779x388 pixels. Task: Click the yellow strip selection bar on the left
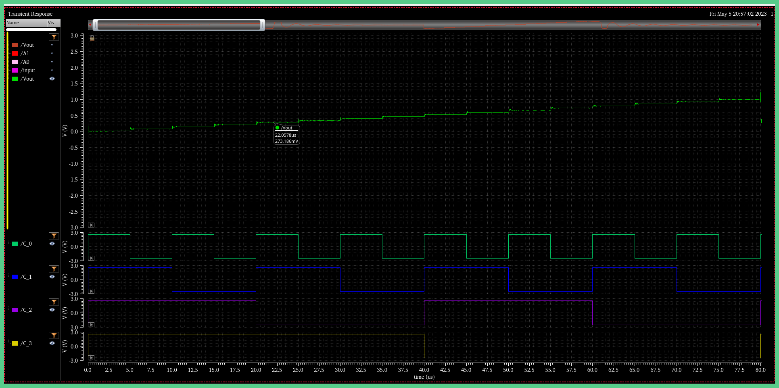tap(8, 130)
